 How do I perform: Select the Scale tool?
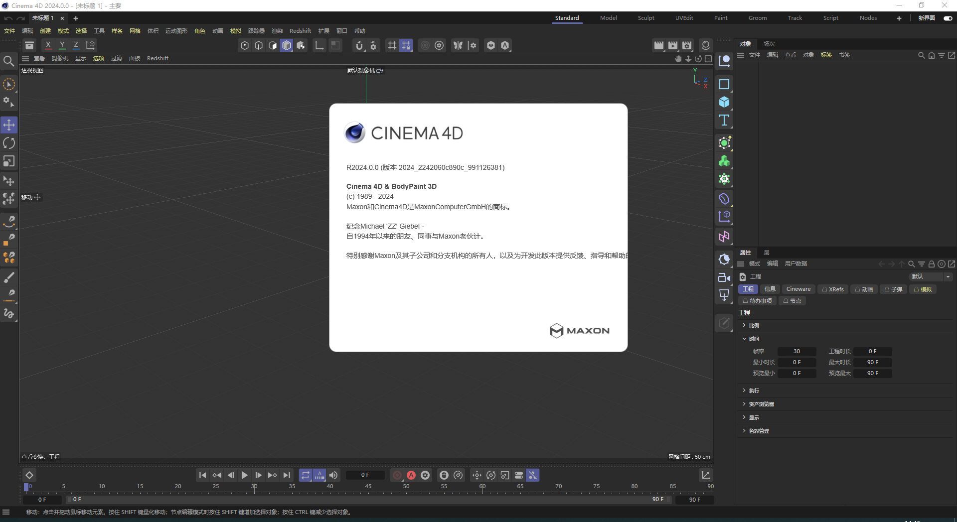click(9, 161)
